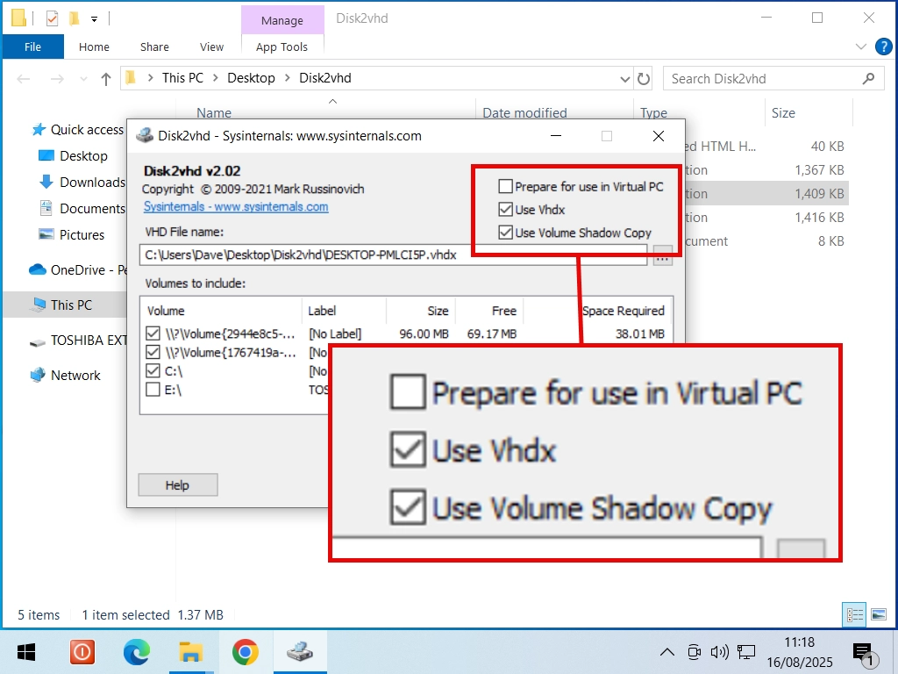This screenshot has height=674, width=898.
Task: Click the VHD File name path field
Action: 393,255
